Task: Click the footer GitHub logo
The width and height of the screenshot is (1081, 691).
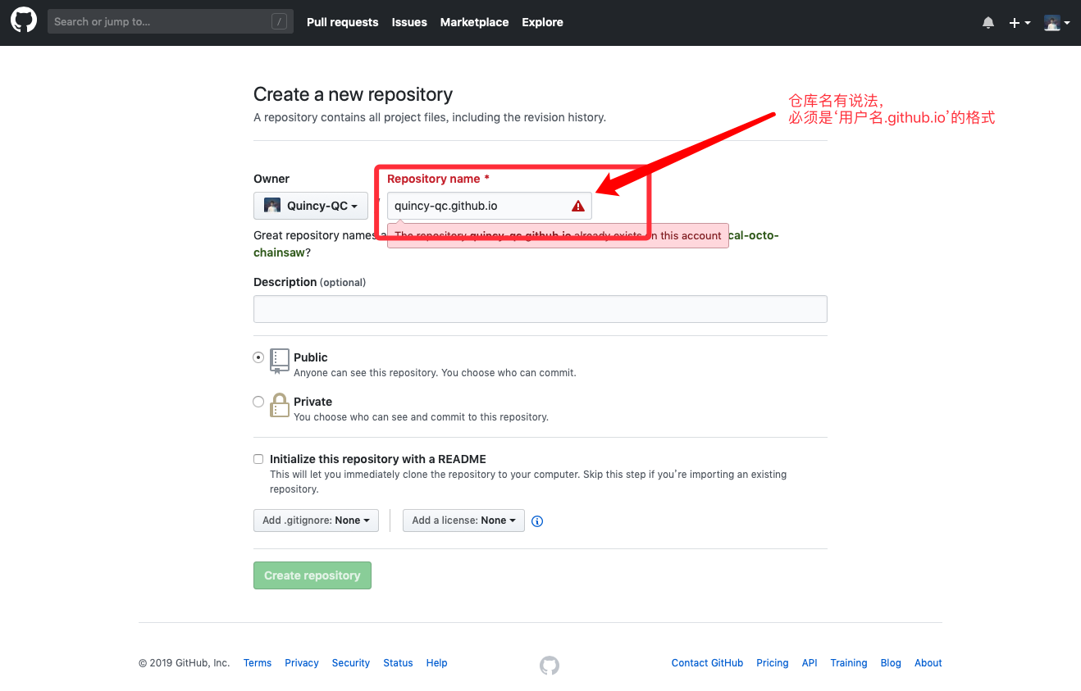Action: tap(550, 666)
